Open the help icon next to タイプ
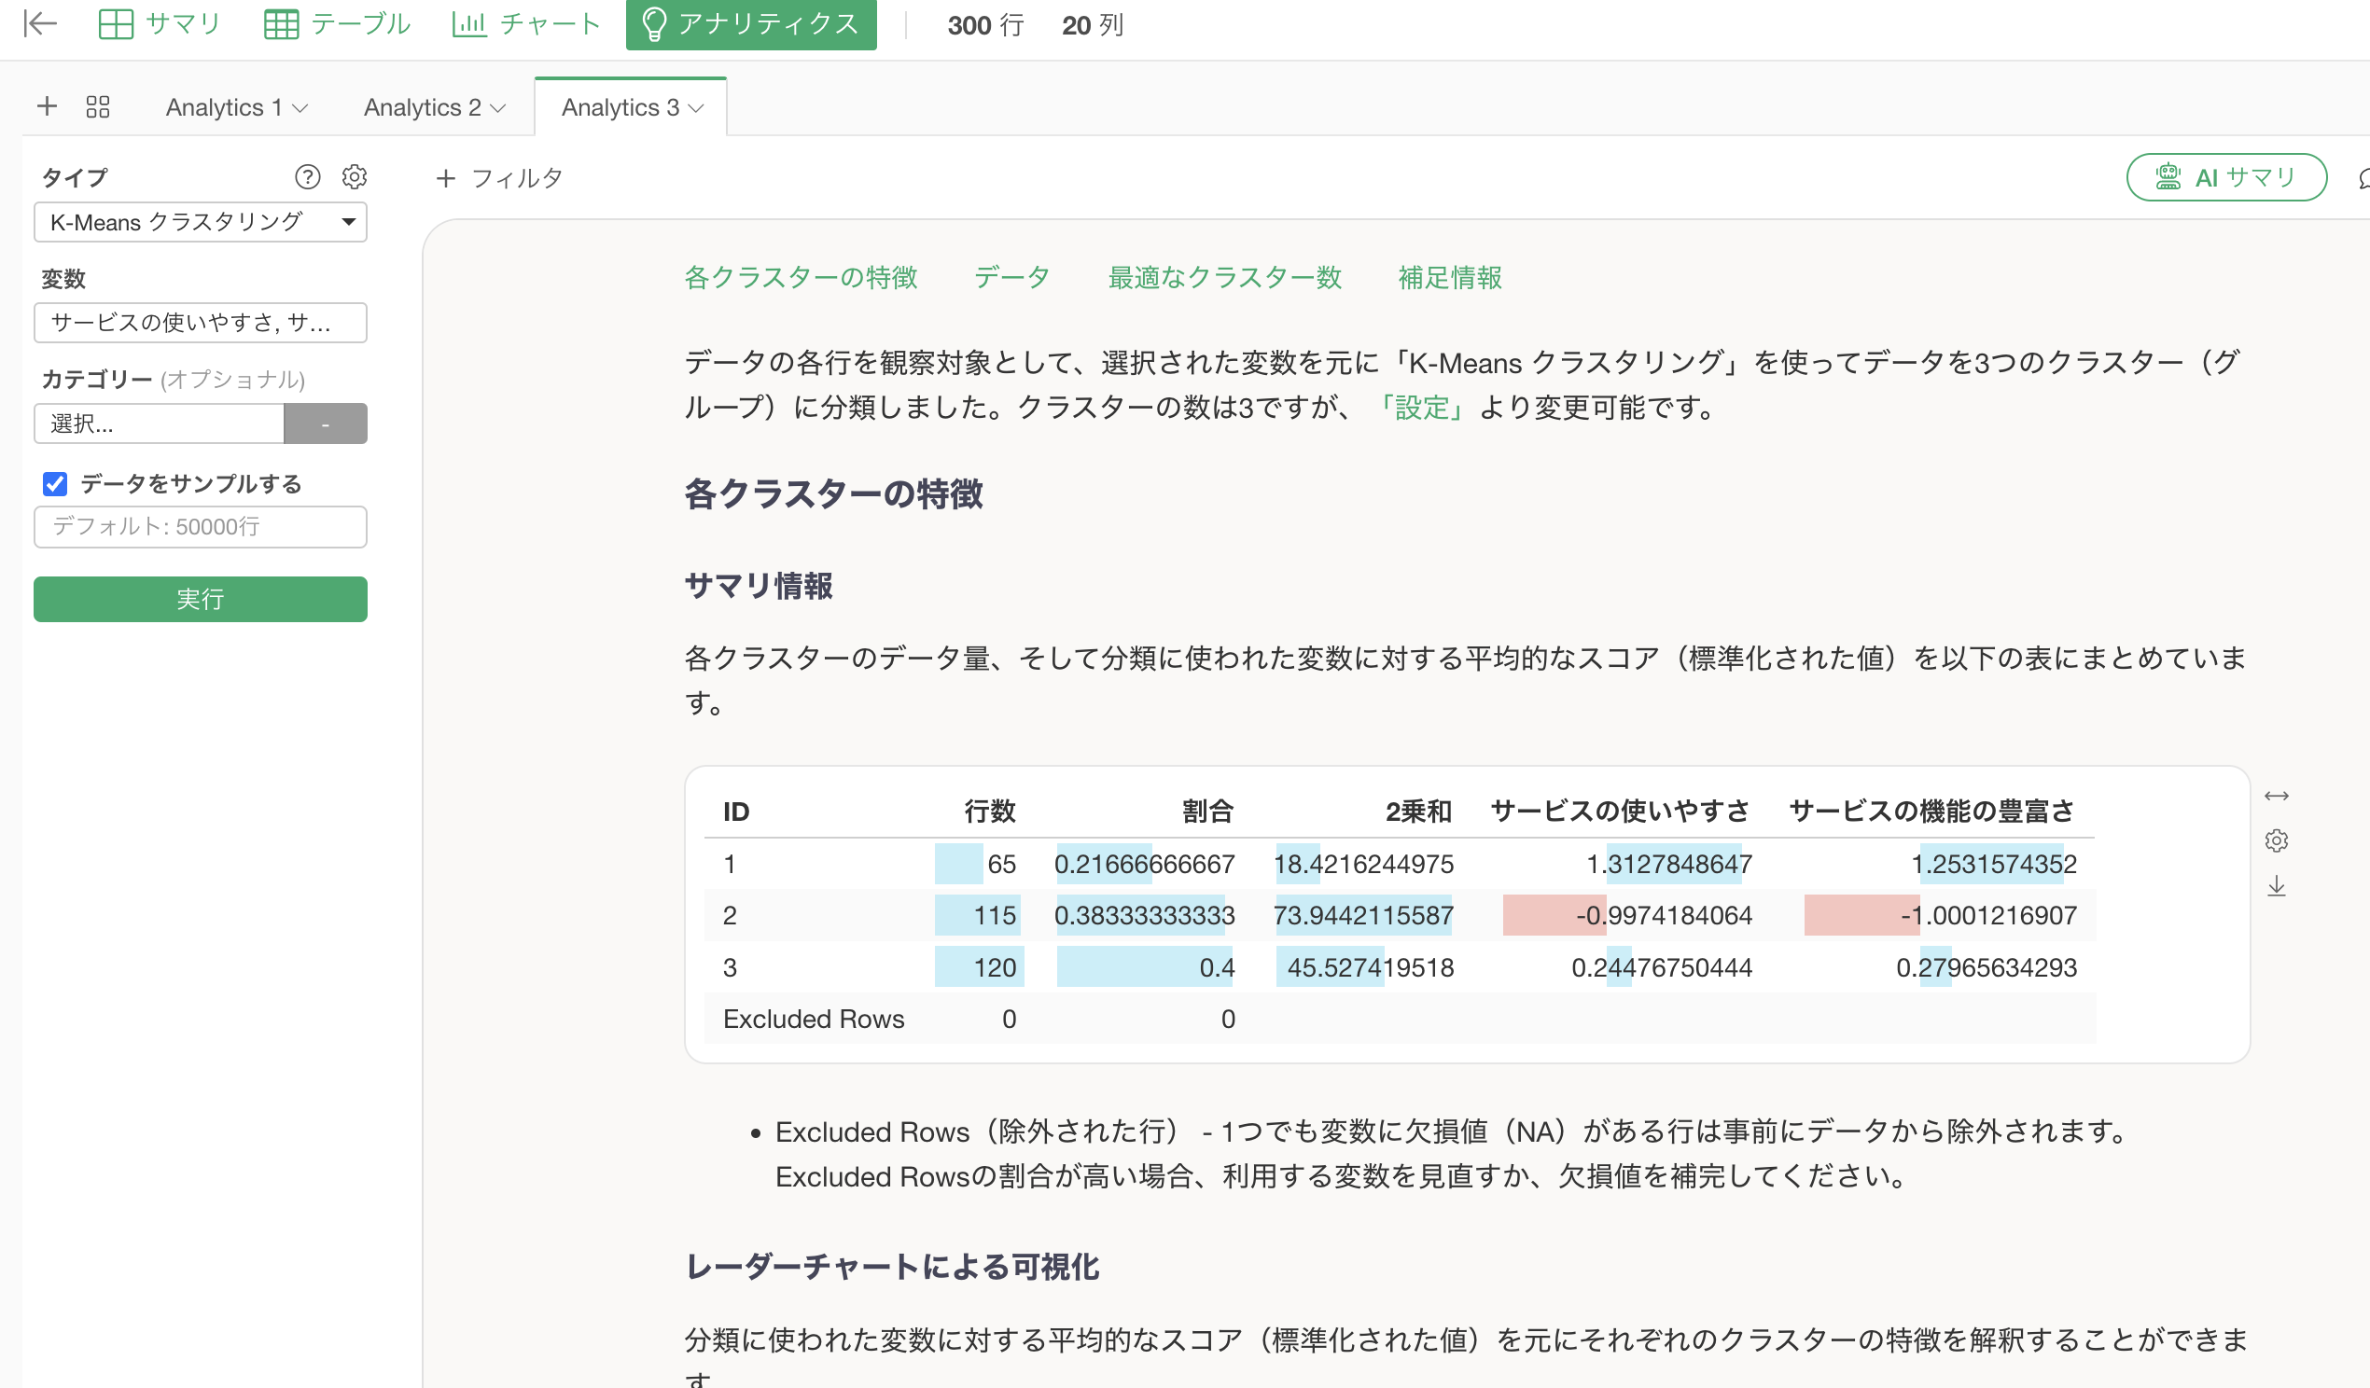2370x1388 pixels. [308, 177]
